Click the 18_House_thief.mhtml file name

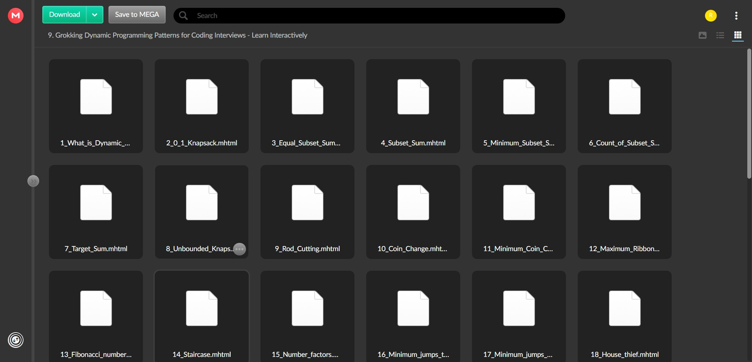click(x=625, y=355)
